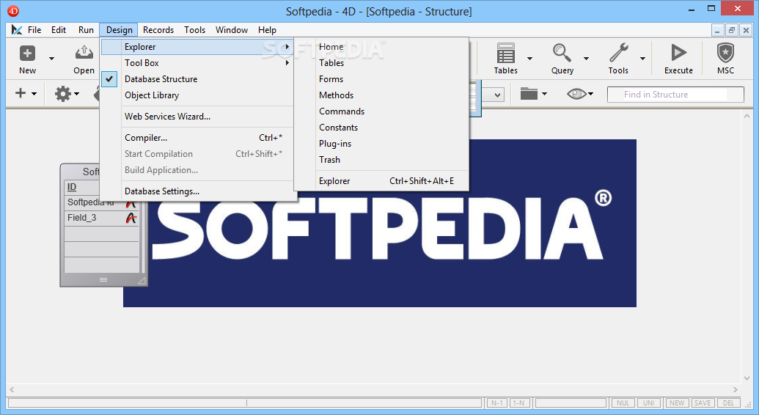The height and width of the screenshot is (415, 759).
Task: Toggle the checked Database Structure item
Action: click(x=197, y=79)
